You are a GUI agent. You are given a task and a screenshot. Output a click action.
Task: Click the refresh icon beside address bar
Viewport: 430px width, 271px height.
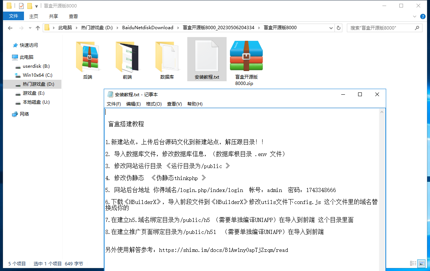coord(339,28)
